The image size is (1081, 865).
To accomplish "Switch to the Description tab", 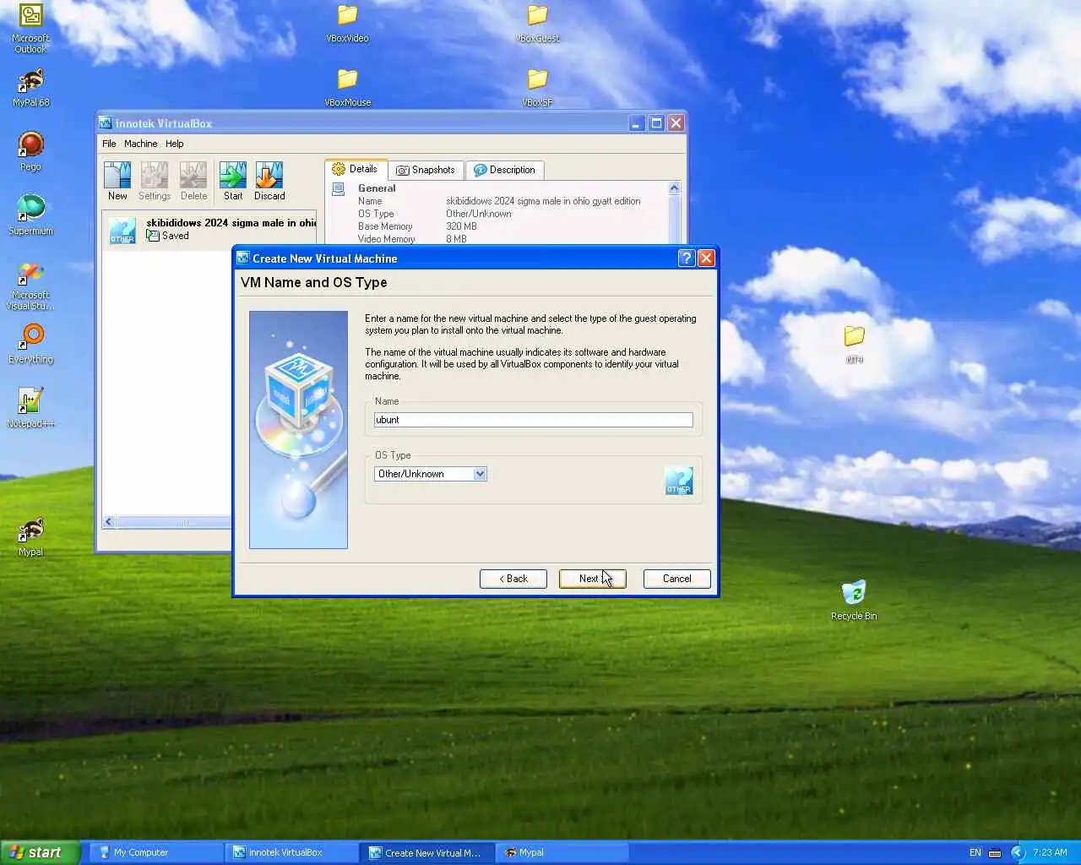I will pyautogui.click(x=504, y=170).
